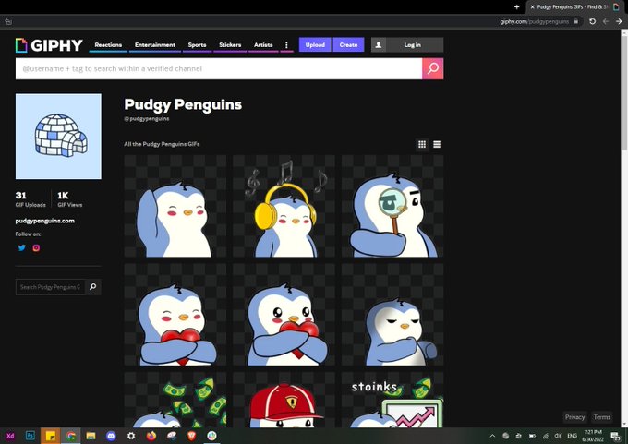The width and height of the screenshot is (628, 444).
Task: Open File Explorer from the taskbar
Action: [x=91, y=436]
